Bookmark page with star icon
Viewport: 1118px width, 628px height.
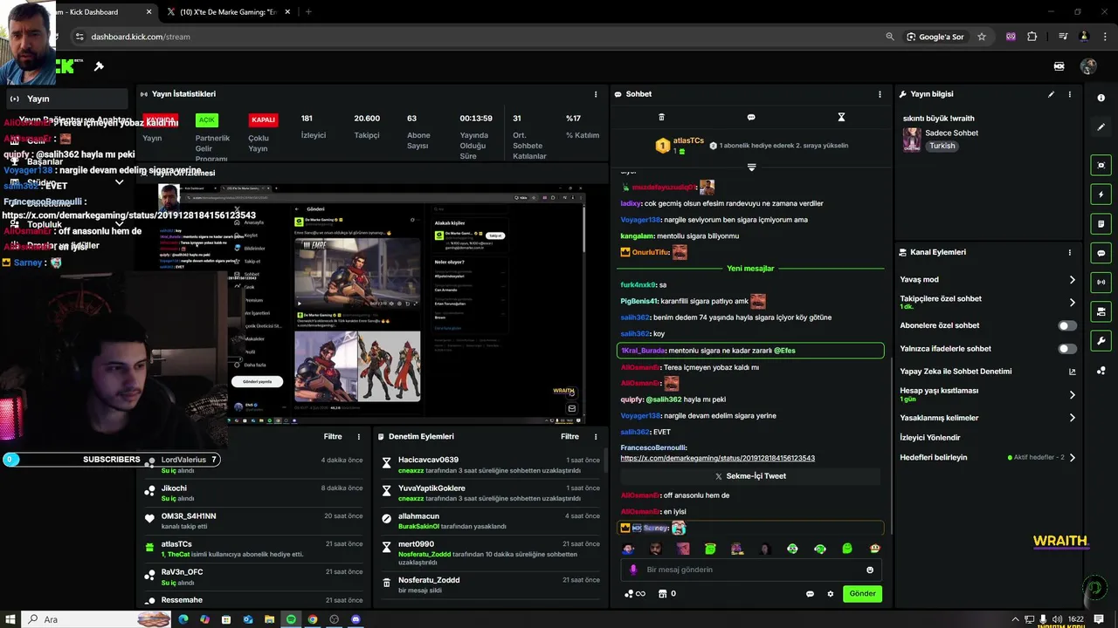982,37
